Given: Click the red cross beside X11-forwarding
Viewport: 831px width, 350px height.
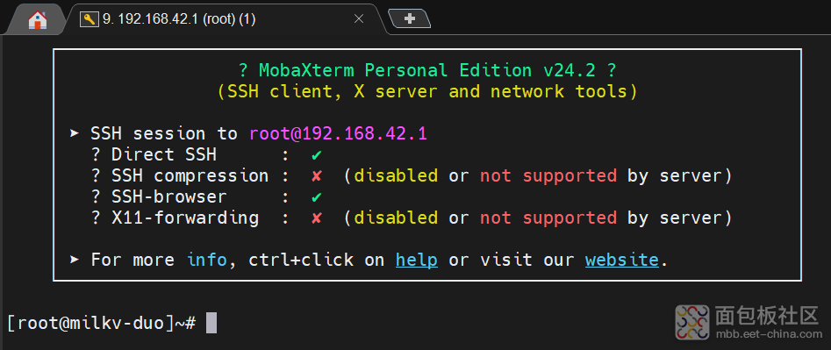Looking at the screenshot, I should 317,218.
